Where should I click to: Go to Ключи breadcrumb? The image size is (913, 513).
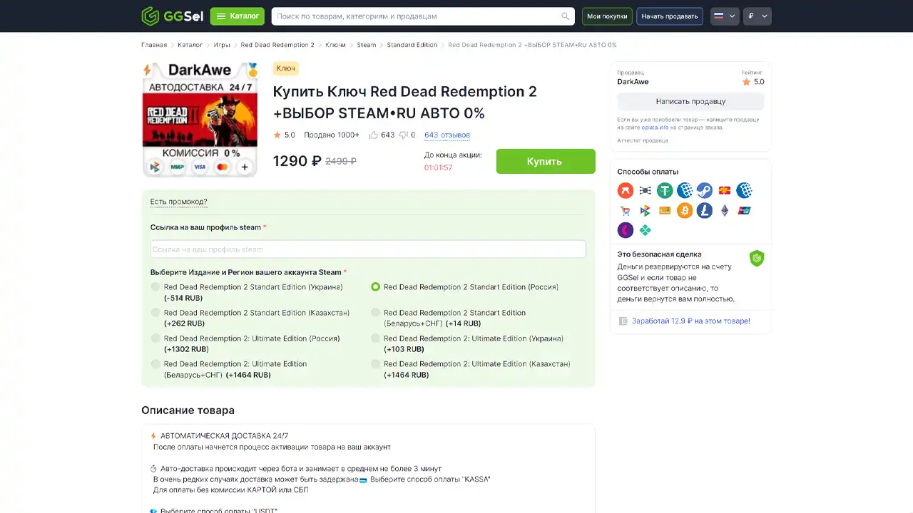click(336, 45)
